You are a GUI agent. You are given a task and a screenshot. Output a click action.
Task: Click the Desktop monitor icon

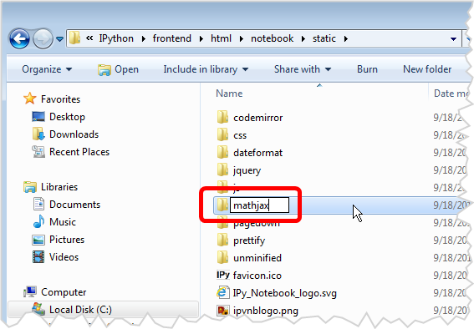pyautogui.click(x=38, y=117)
